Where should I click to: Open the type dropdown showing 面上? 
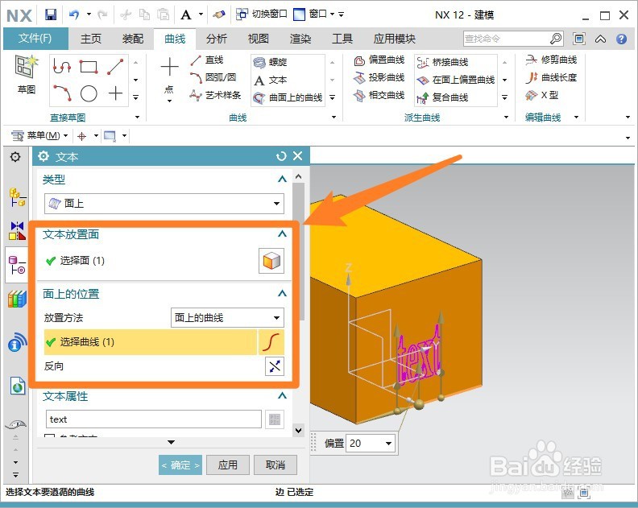pos(164,204)
